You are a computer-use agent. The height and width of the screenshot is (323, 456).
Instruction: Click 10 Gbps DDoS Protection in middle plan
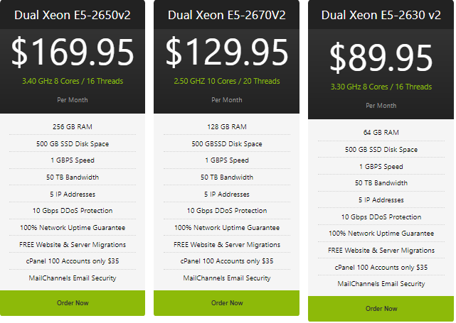[x=227, y=211]
